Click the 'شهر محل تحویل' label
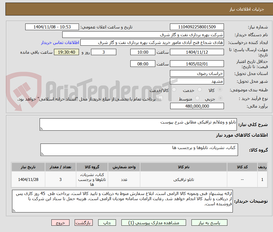Screen dimensions: 273x232 (x=252, y=81)
